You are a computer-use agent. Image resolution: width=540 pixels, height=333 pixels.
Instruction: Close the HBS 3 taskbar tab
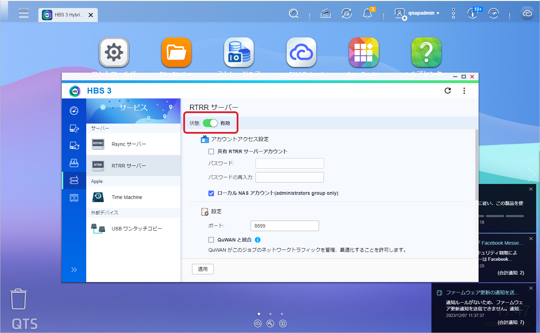tap(91, 15)
